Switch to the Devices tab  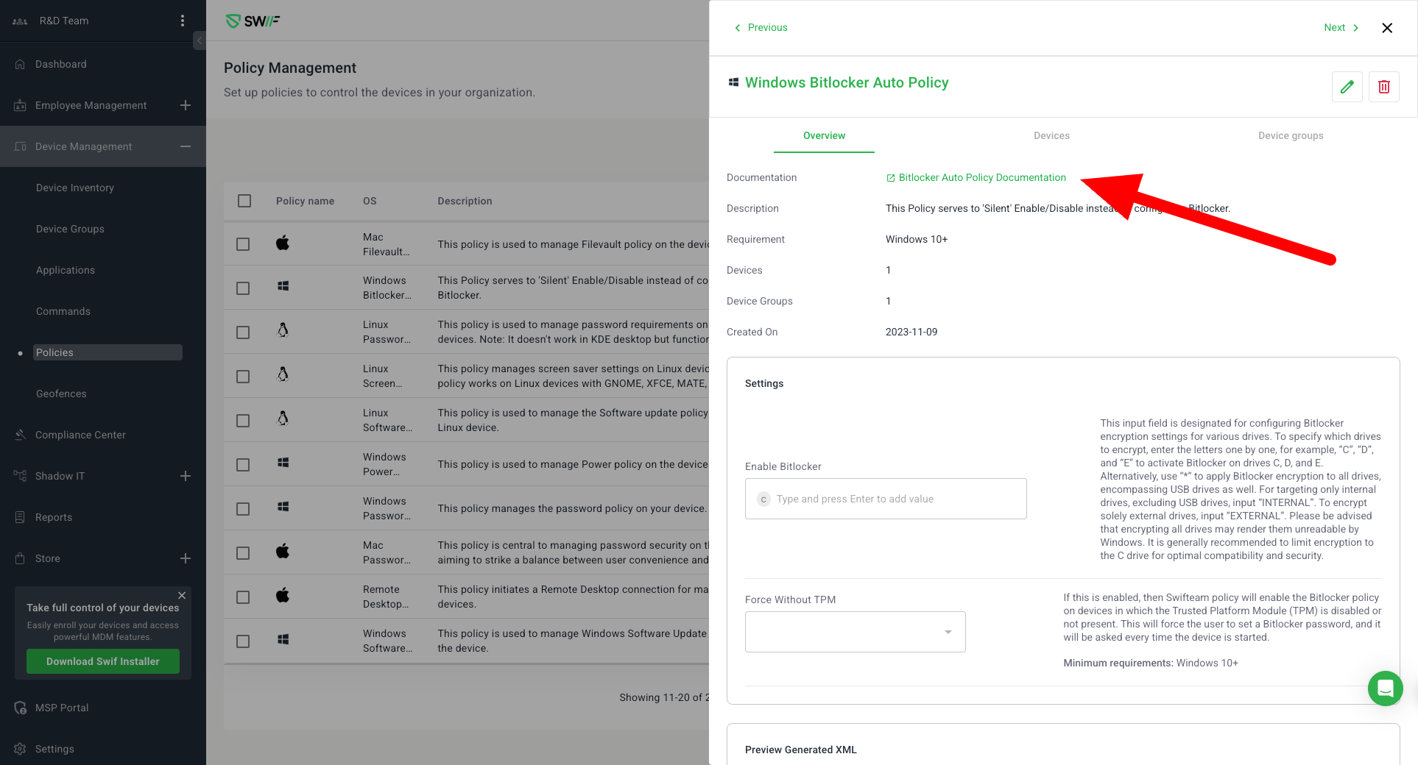pyautogui.click(x=1051, y=135)
